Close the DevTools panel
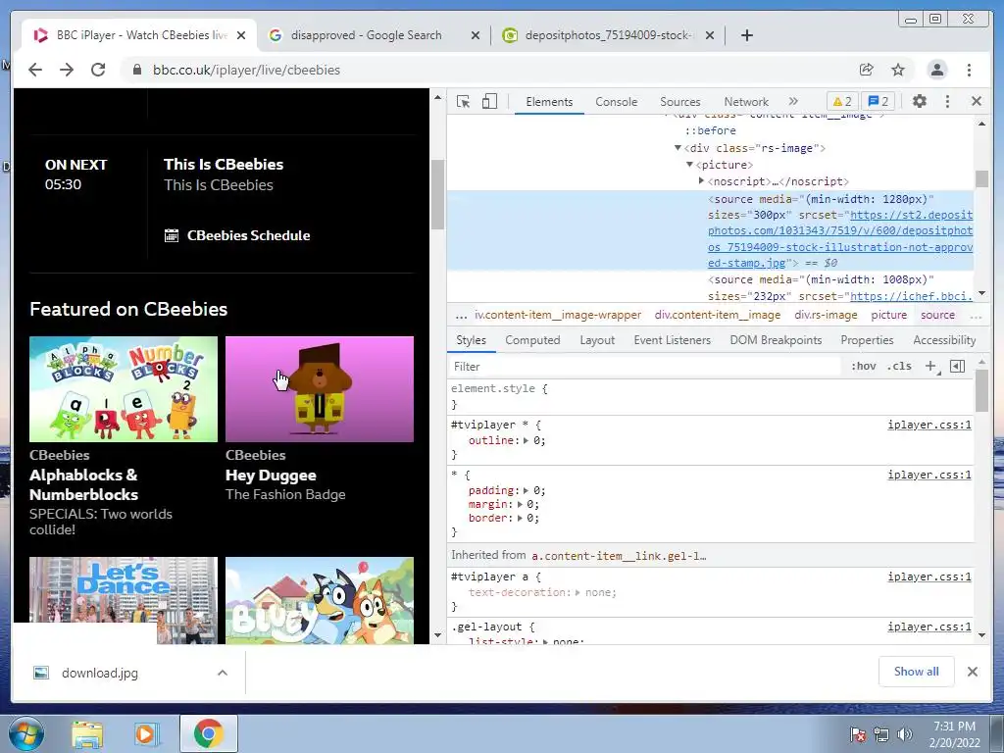Image resolution: width=1004 pixels, height=753 pixels. point(977,101)
